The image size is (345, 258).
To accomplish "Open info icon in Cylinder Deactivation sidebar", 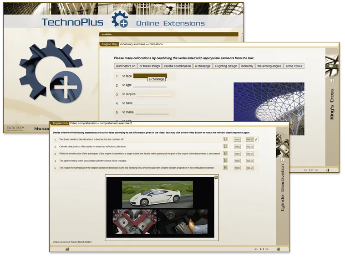I will [283, 160].
